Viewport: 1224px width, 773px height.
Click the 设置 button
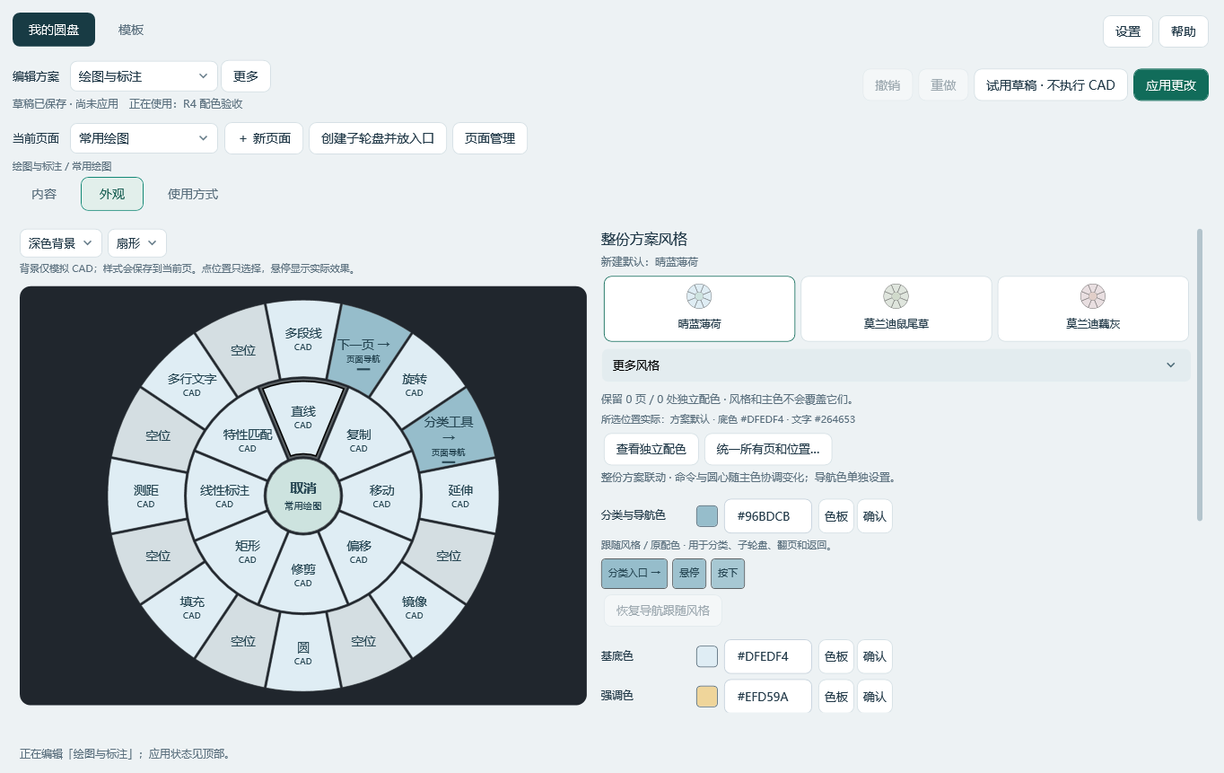pos(1128,31)
